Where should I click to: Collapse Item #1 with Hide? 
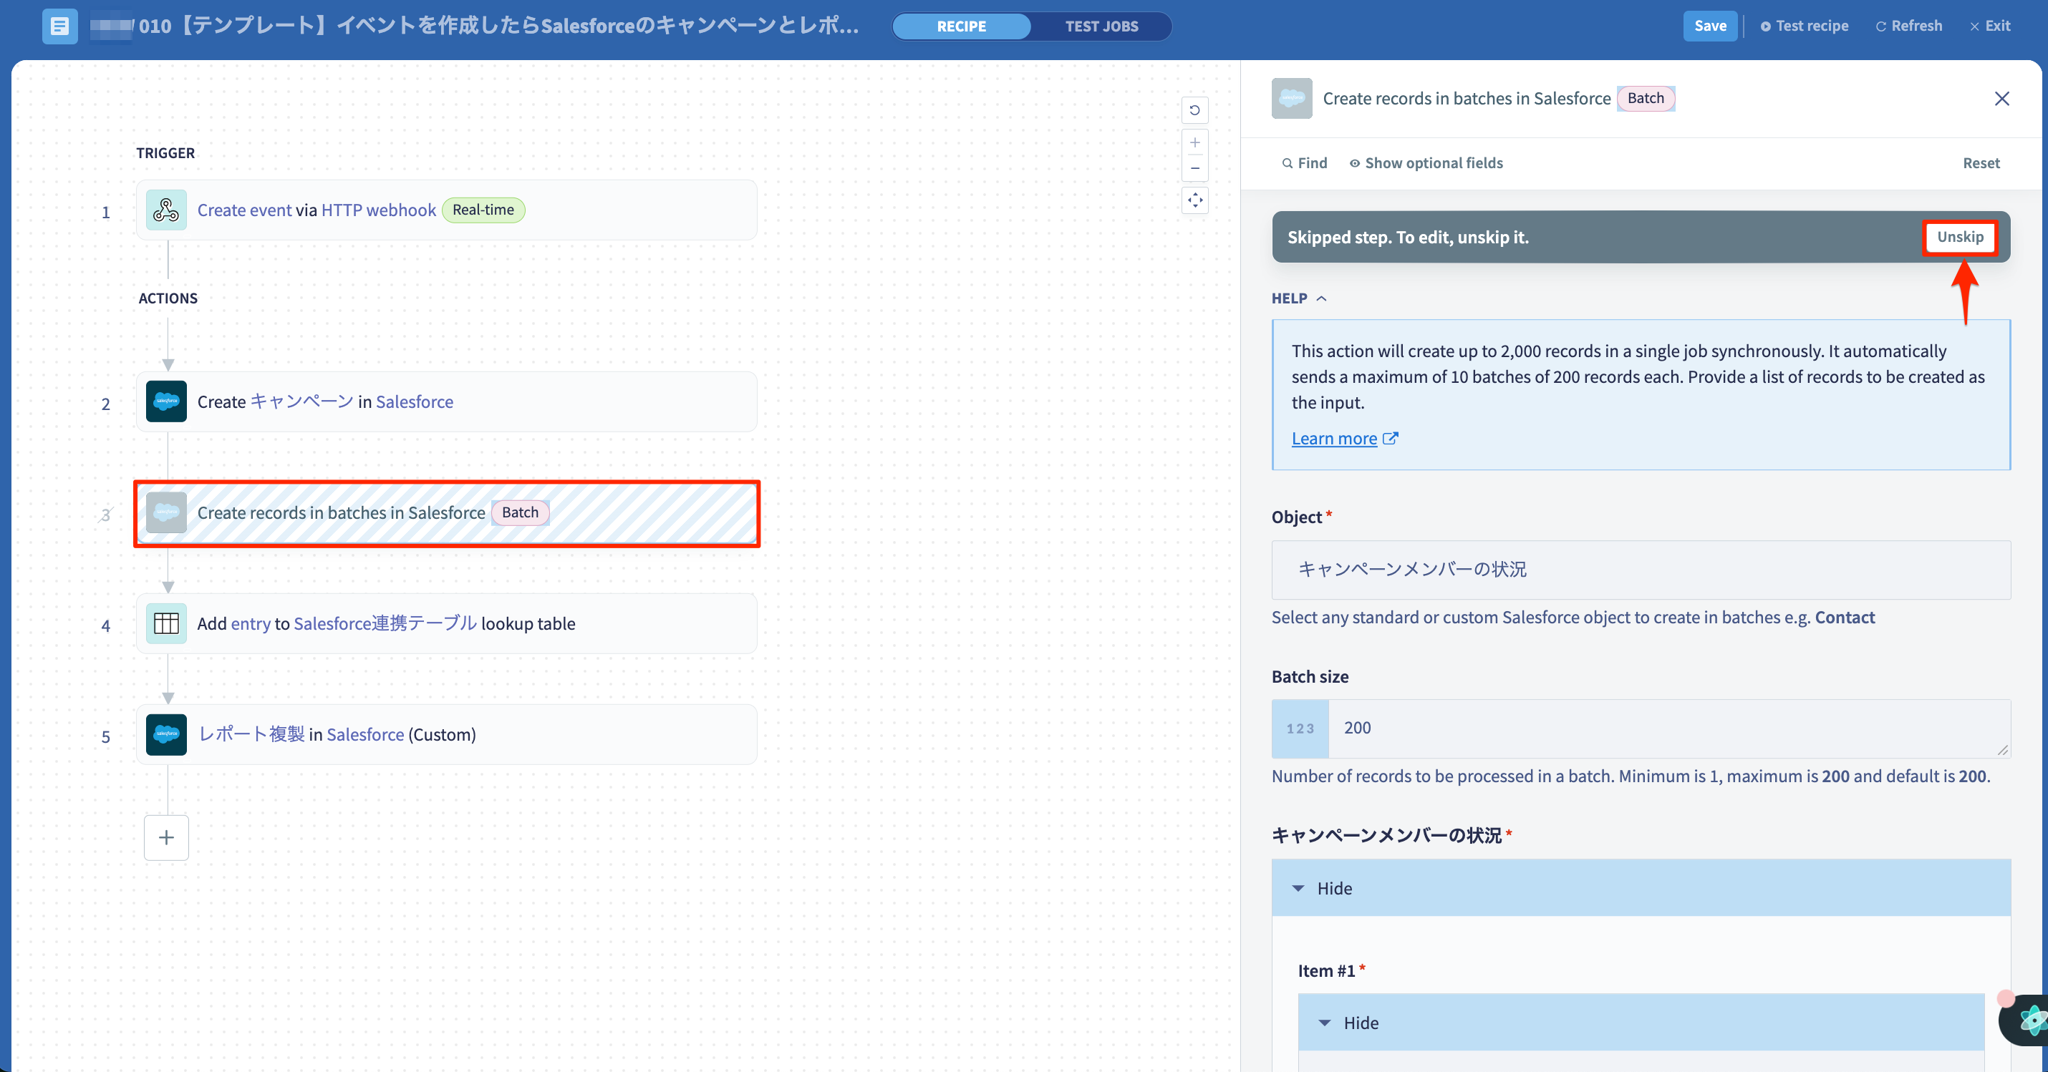pos(1641,1023)
